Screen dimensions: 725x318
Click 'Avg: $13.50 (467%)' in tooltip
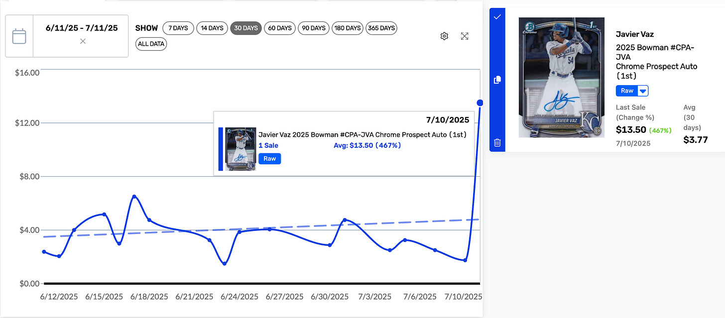(367, 145)
